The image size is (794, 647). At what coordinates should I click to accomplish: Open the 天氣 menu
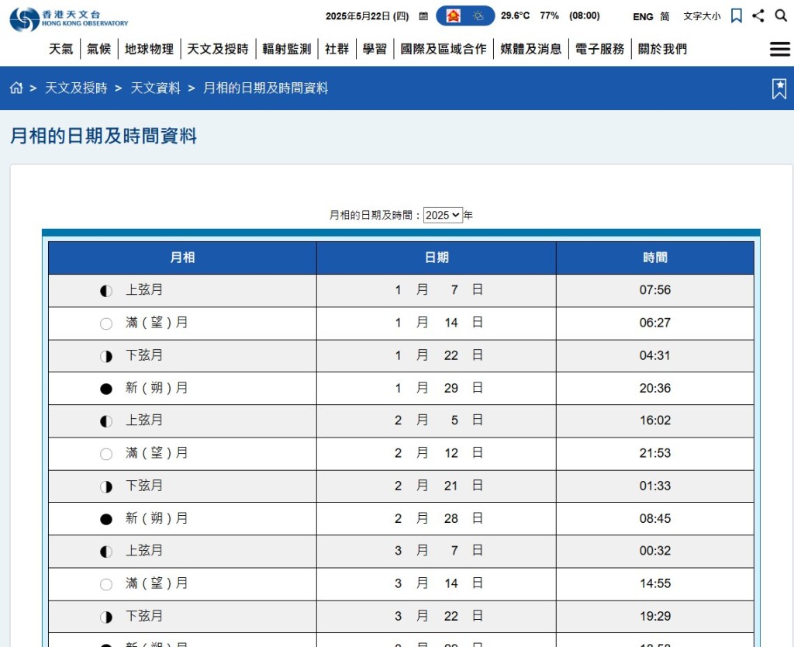pyautogui.click(x=60, y=49)
